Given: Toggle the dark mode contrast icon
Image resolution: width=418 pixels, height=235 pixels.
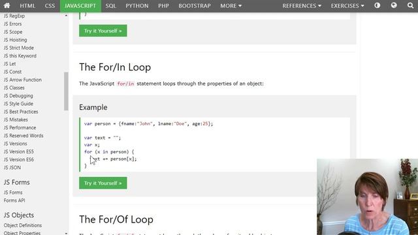Looking at the screenshot, I should (378, 6).
